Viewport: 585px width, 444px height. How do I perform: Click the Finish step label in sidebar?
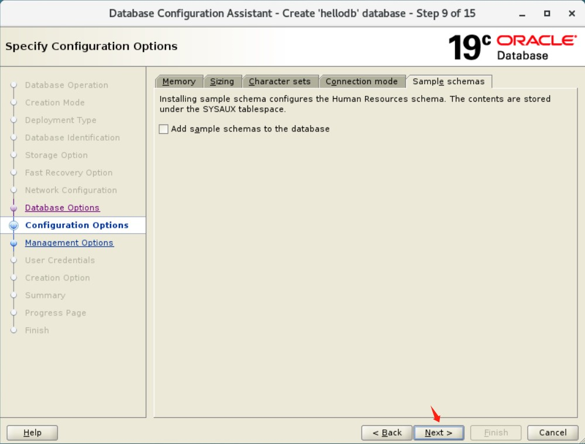pyautogui.click(x=37, y=330)
